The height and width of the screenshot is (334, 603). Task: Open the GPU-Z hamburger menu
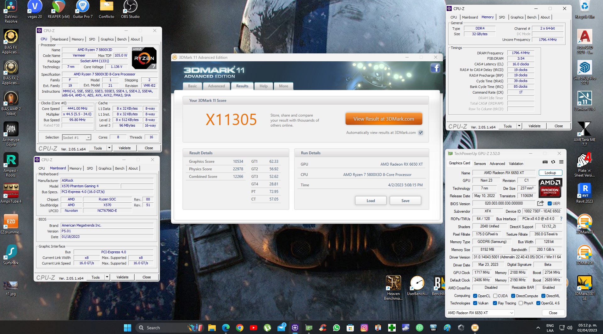coord(561,162)
